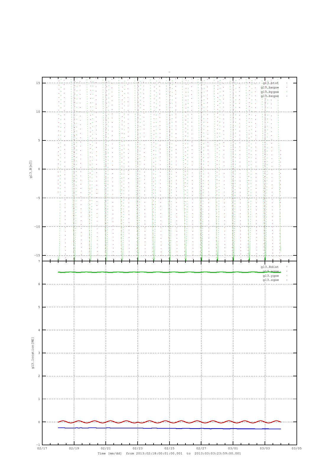Screen dimensions: 334x473
Task: Click the 3 tick on the location axis
Action: pos(39,353)
